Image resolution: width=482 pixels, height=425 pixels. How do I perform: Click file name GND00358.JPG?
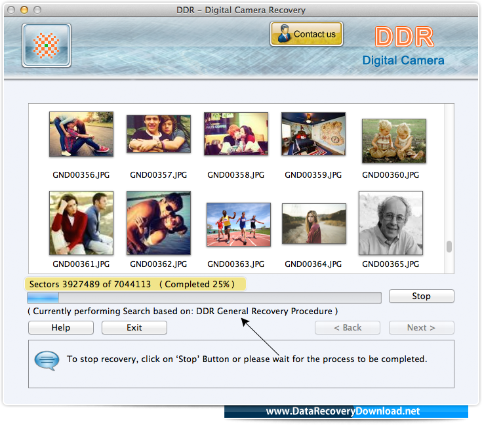(236, 175)
